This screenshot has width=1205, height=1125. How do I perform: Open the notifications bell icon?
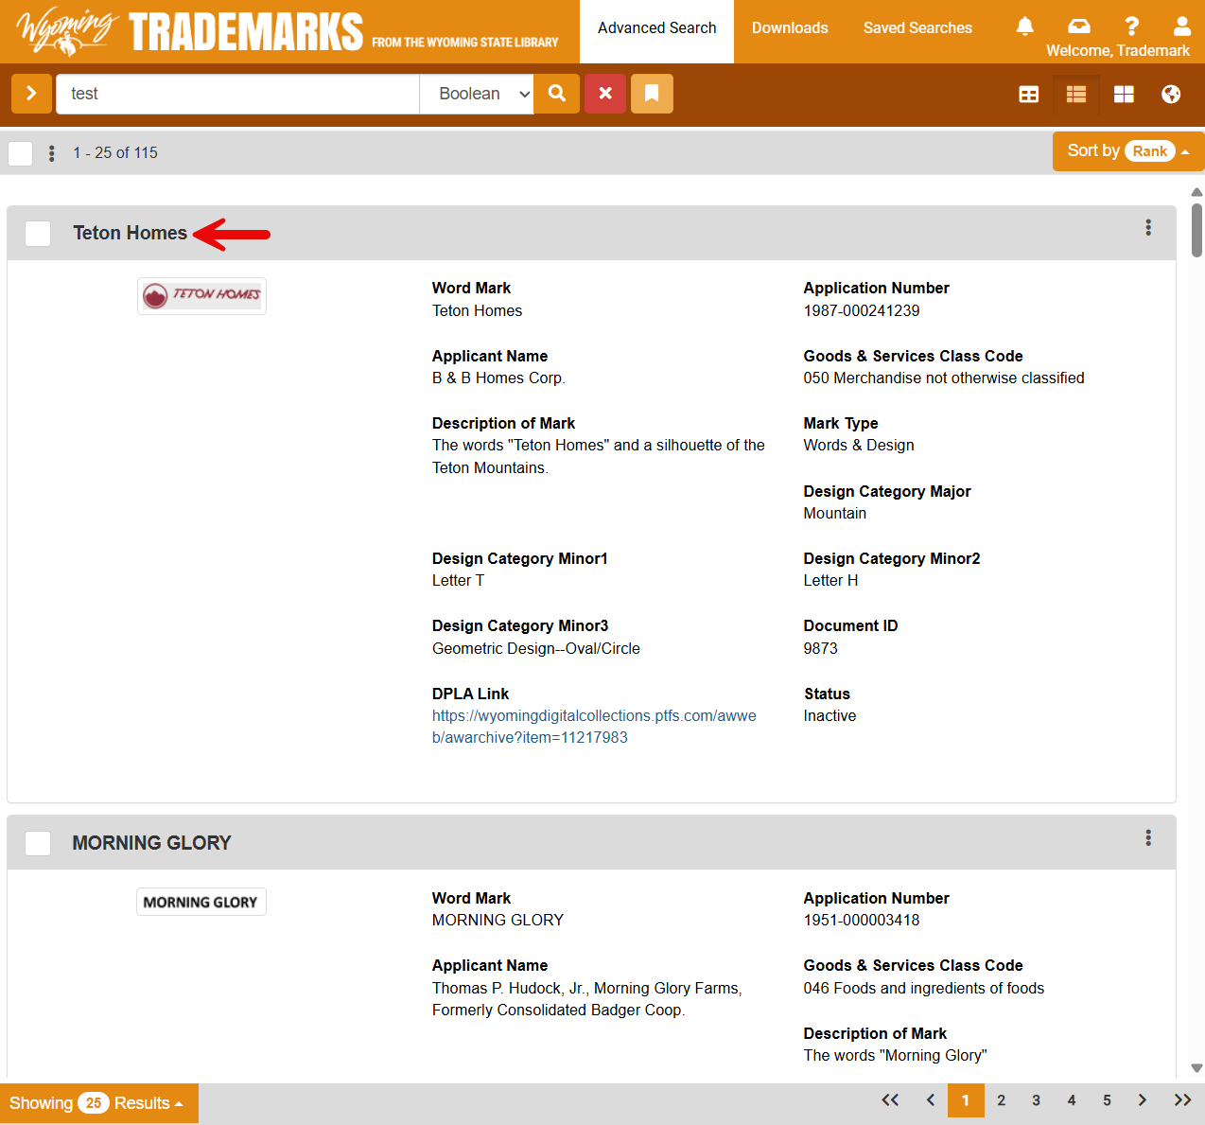pyautogui.click(x=1024, y=26)
